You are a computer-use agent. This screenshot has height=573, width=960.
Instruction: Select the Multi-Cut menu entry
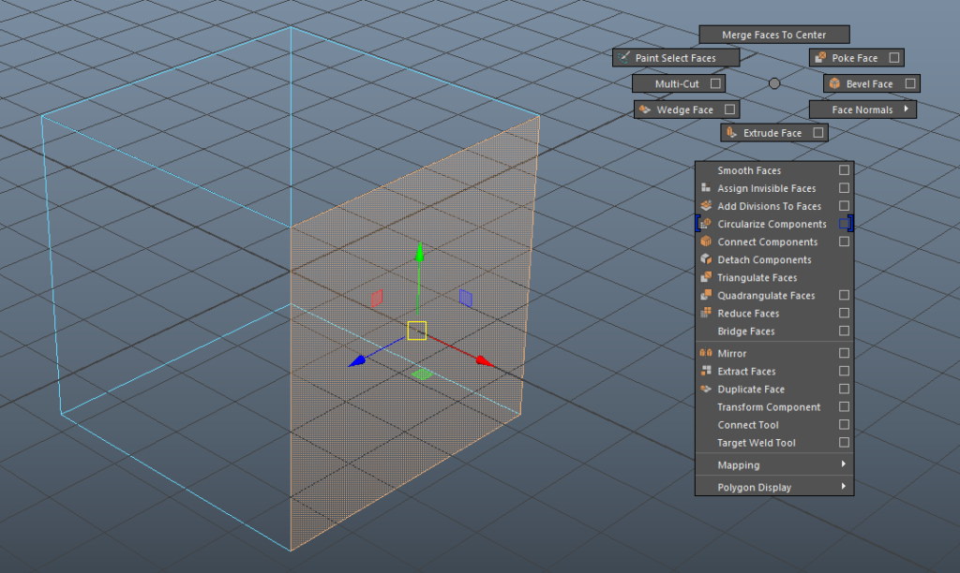point(677,83)
